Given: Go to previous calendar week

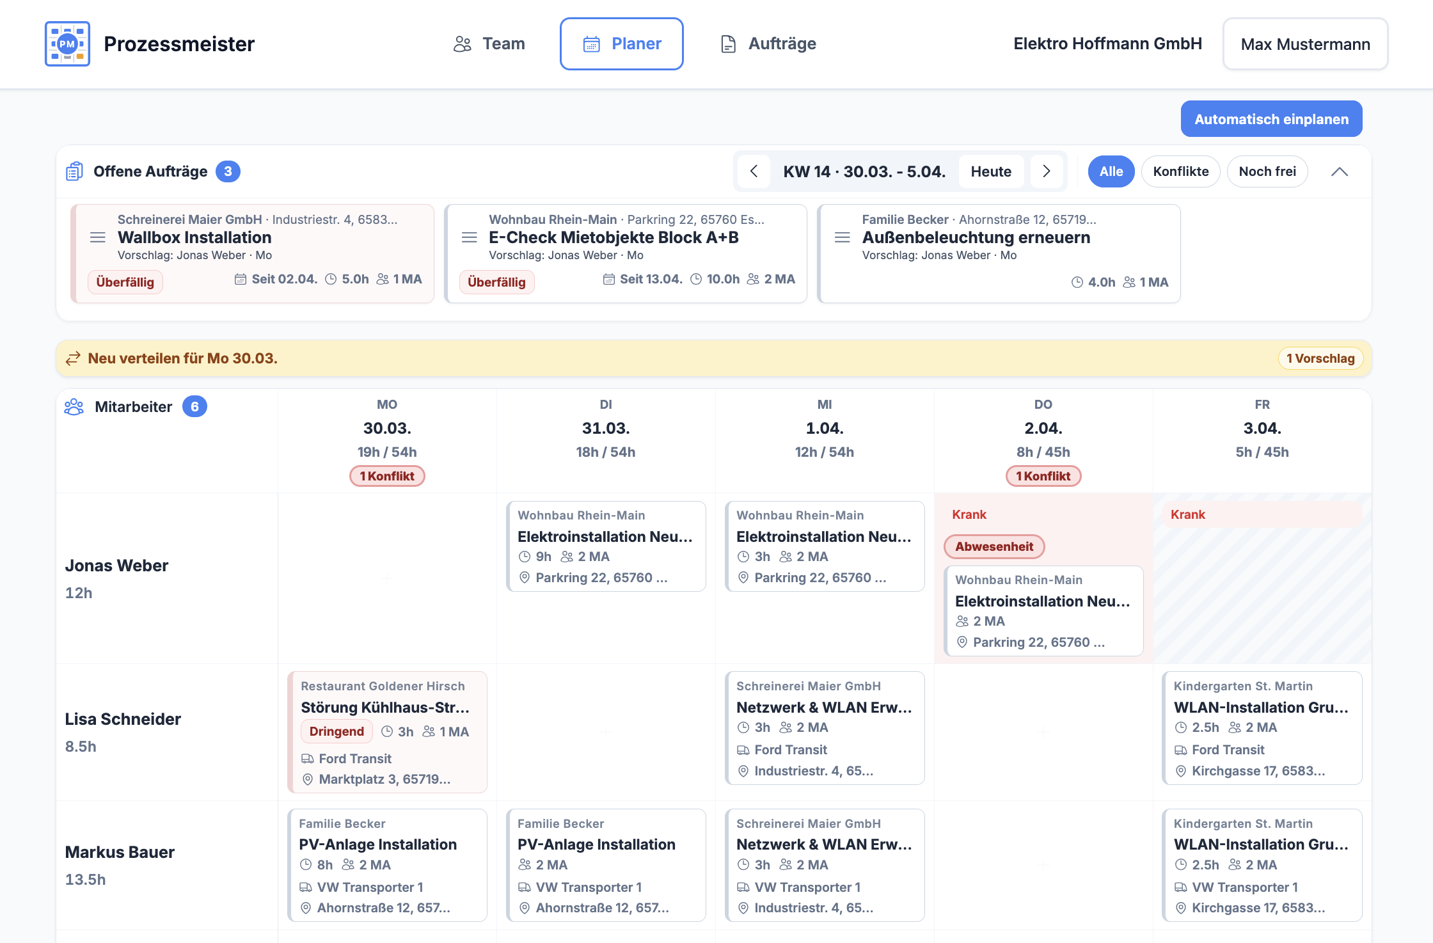Looking at the screenshot, I should tap(754, 171).
